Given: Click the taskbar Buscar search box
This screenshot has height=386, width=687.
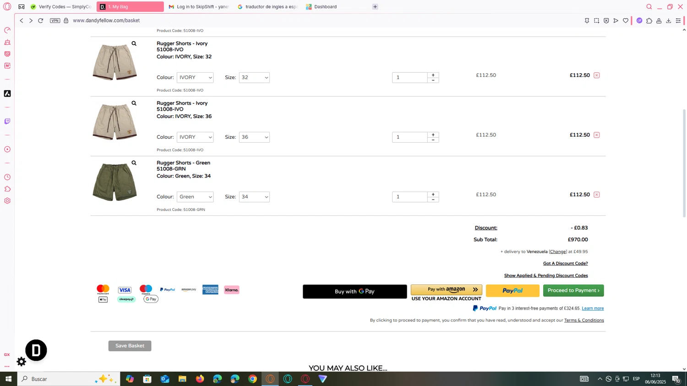Looking at the screenshot, I should coord(69,379).
